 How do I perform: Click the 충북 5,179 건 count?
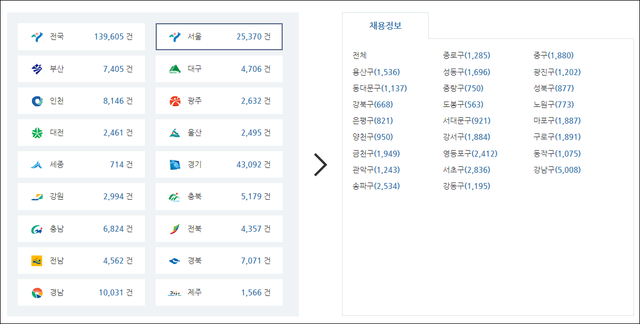pyautogui.click(x=256, y=197)
